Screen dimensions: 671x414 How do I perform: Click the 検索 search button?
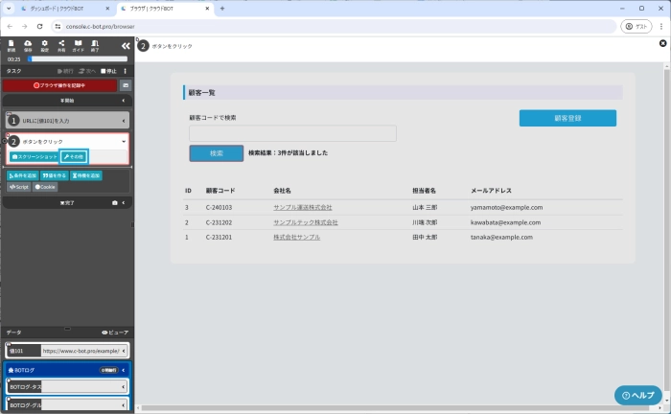(x=216, y=152)
